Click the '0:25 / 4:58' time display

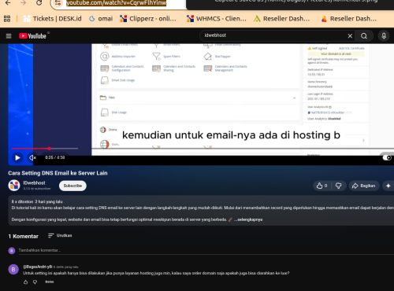point(55,157)
